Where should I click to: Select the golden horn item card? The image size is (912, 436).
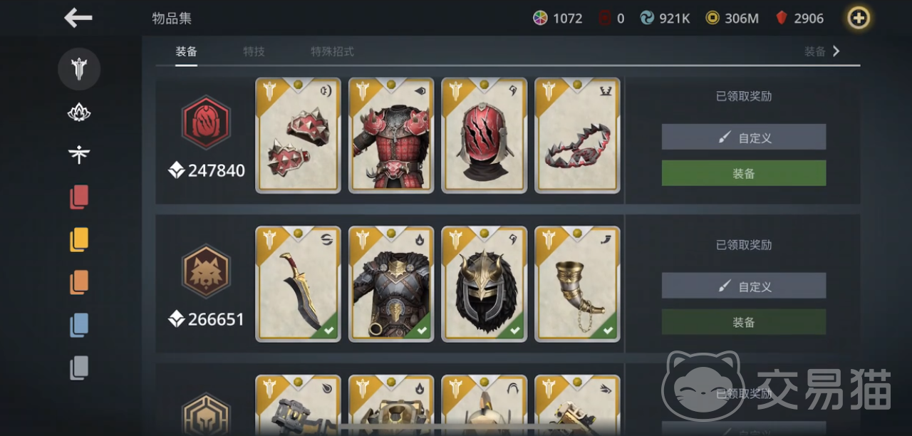tap(577, 284)
